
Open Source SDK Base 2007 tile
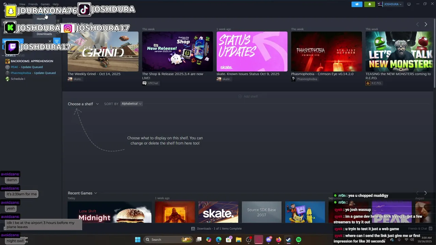[262, 212]
